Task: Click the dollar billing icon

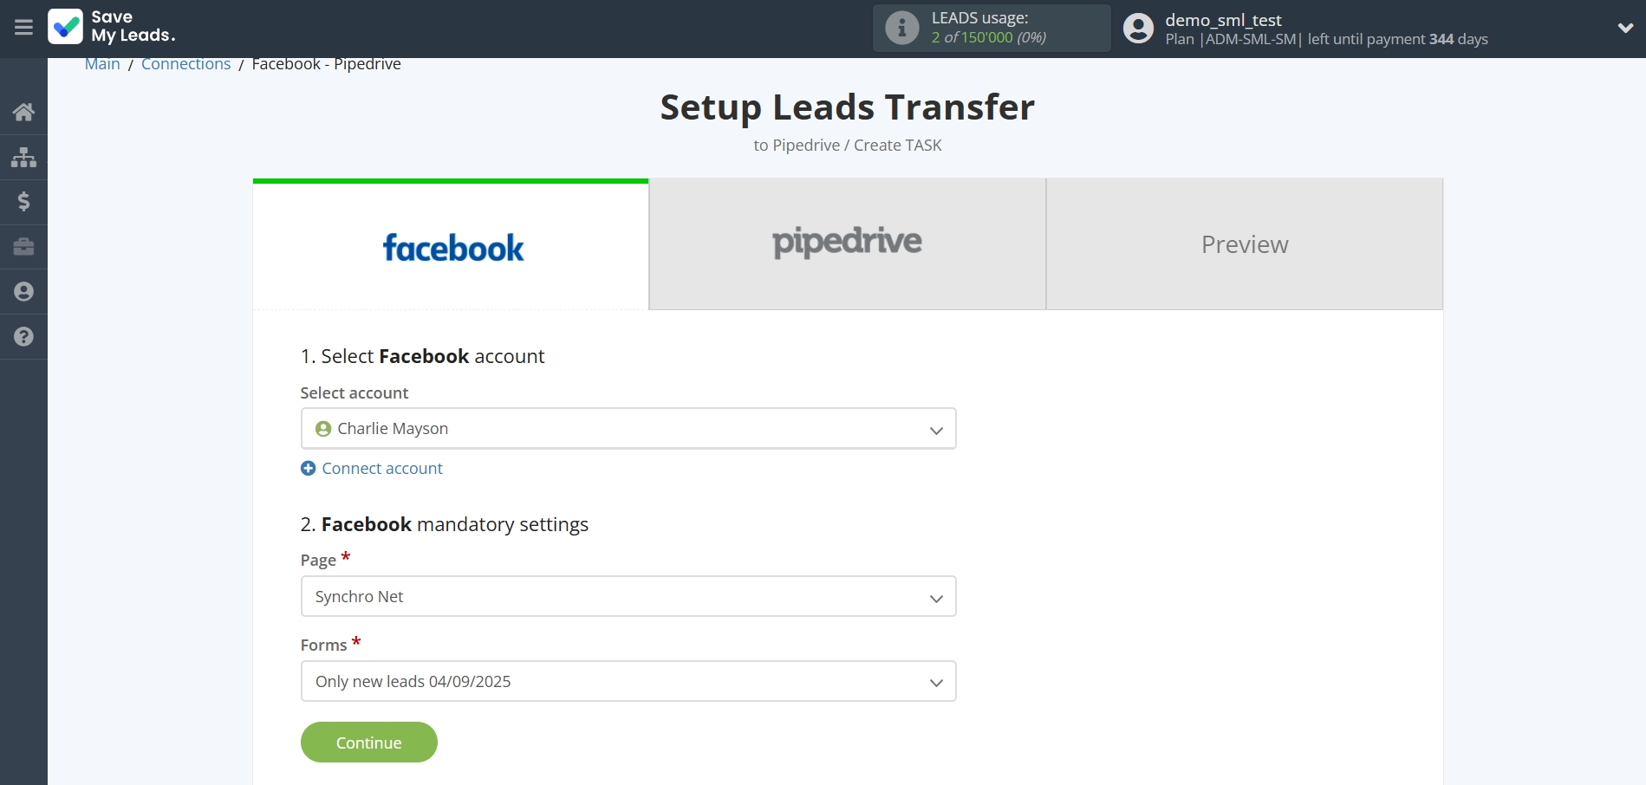Action: [x=23, y=202]
